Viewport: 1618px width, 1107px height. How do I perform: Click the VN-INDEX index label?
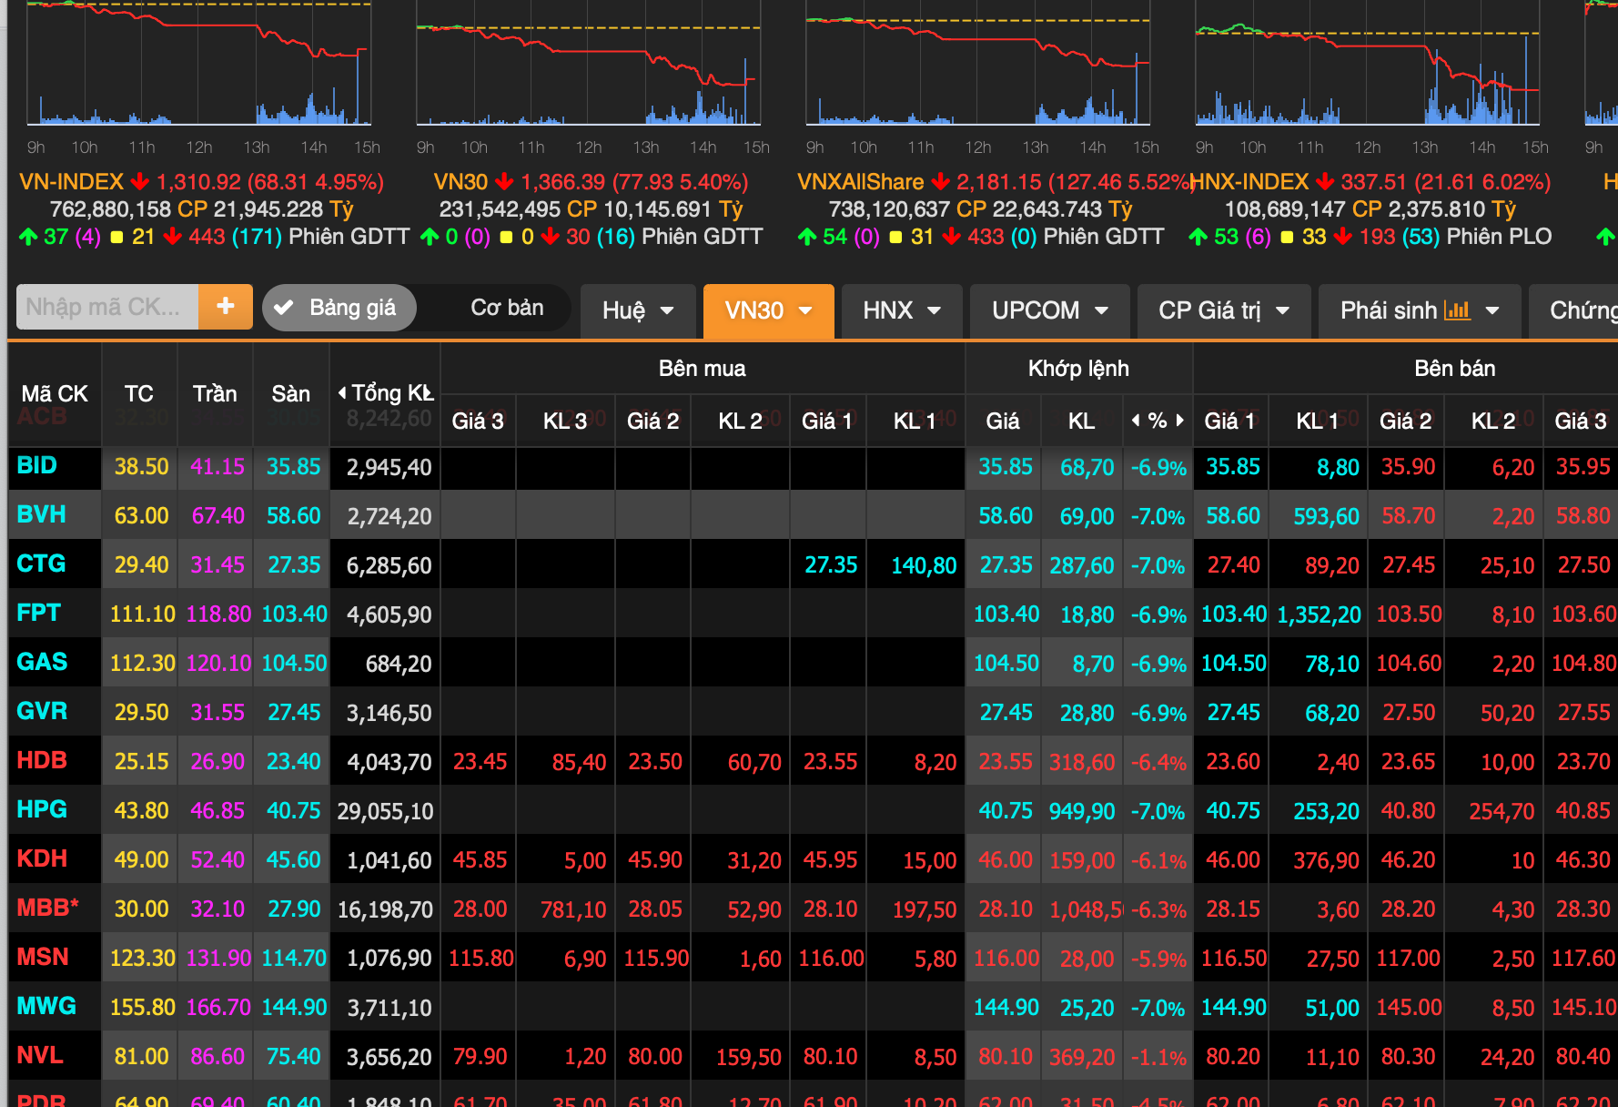[71, 182]
